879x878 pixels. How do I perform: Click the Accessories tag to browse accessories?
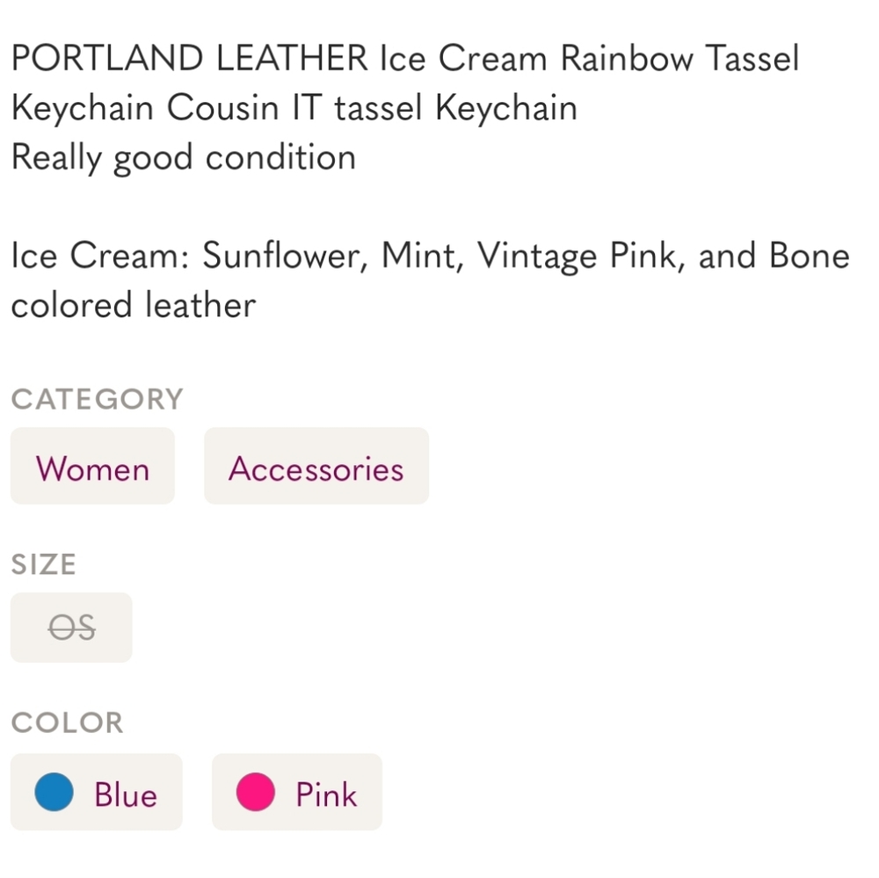316,467
